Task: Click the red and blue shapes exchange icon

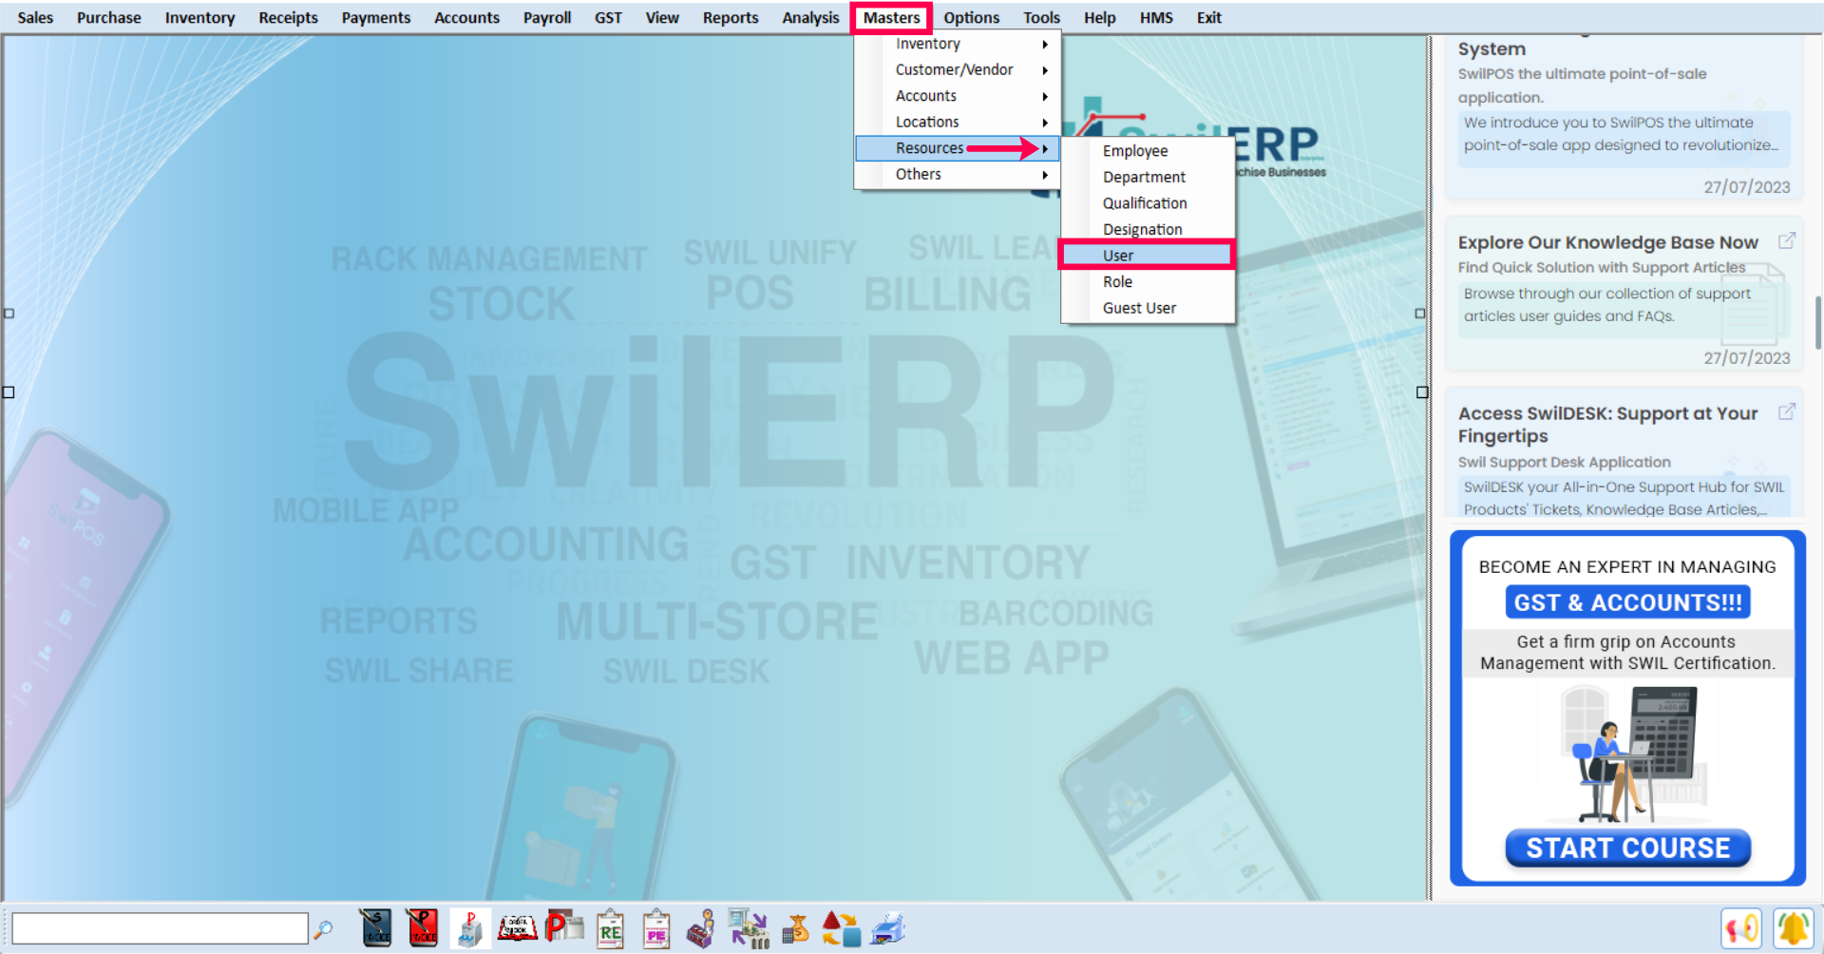Action: point(841,928)
